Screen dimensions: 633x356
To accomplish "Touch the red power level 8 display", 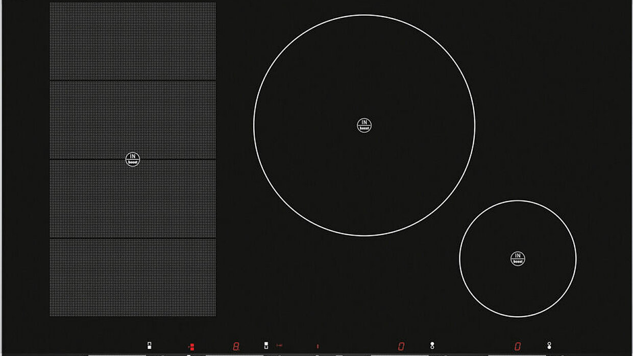I will pyautogui.click(x=236, y=346).
